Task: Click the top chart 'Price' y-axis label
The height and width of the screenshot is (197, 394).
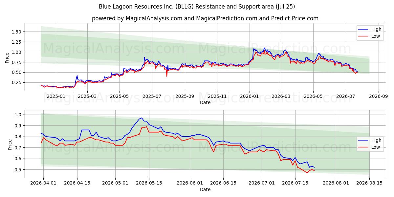Action: (x=7, y=57)
